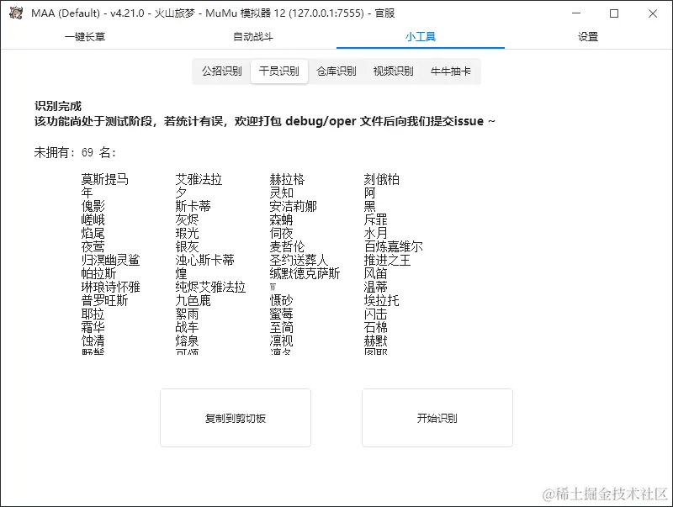Click operator name 赫拉格
This screenshot has height=507, width=673.
[x=287, y=179]
